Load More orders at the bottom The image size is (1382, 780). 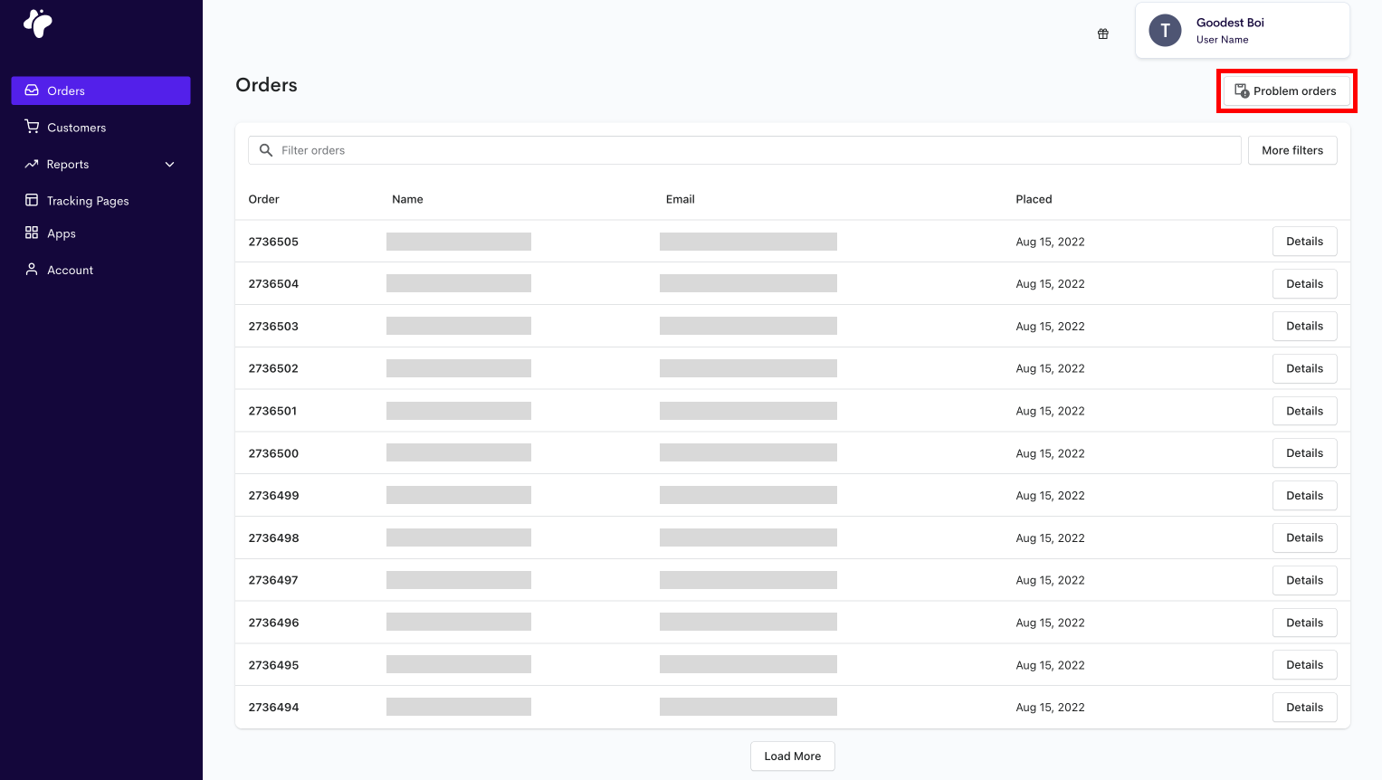coord(792,756)
